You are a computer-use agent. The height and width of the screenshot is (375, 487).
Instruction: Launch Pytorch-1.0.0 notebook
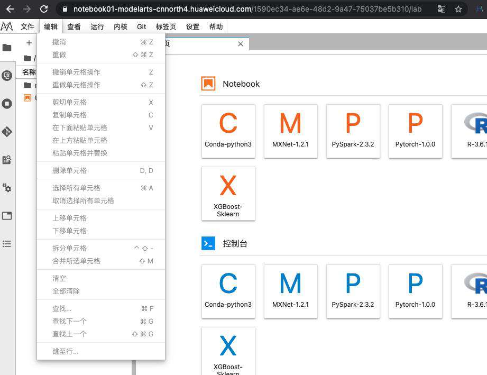click(x=416, y=131)
